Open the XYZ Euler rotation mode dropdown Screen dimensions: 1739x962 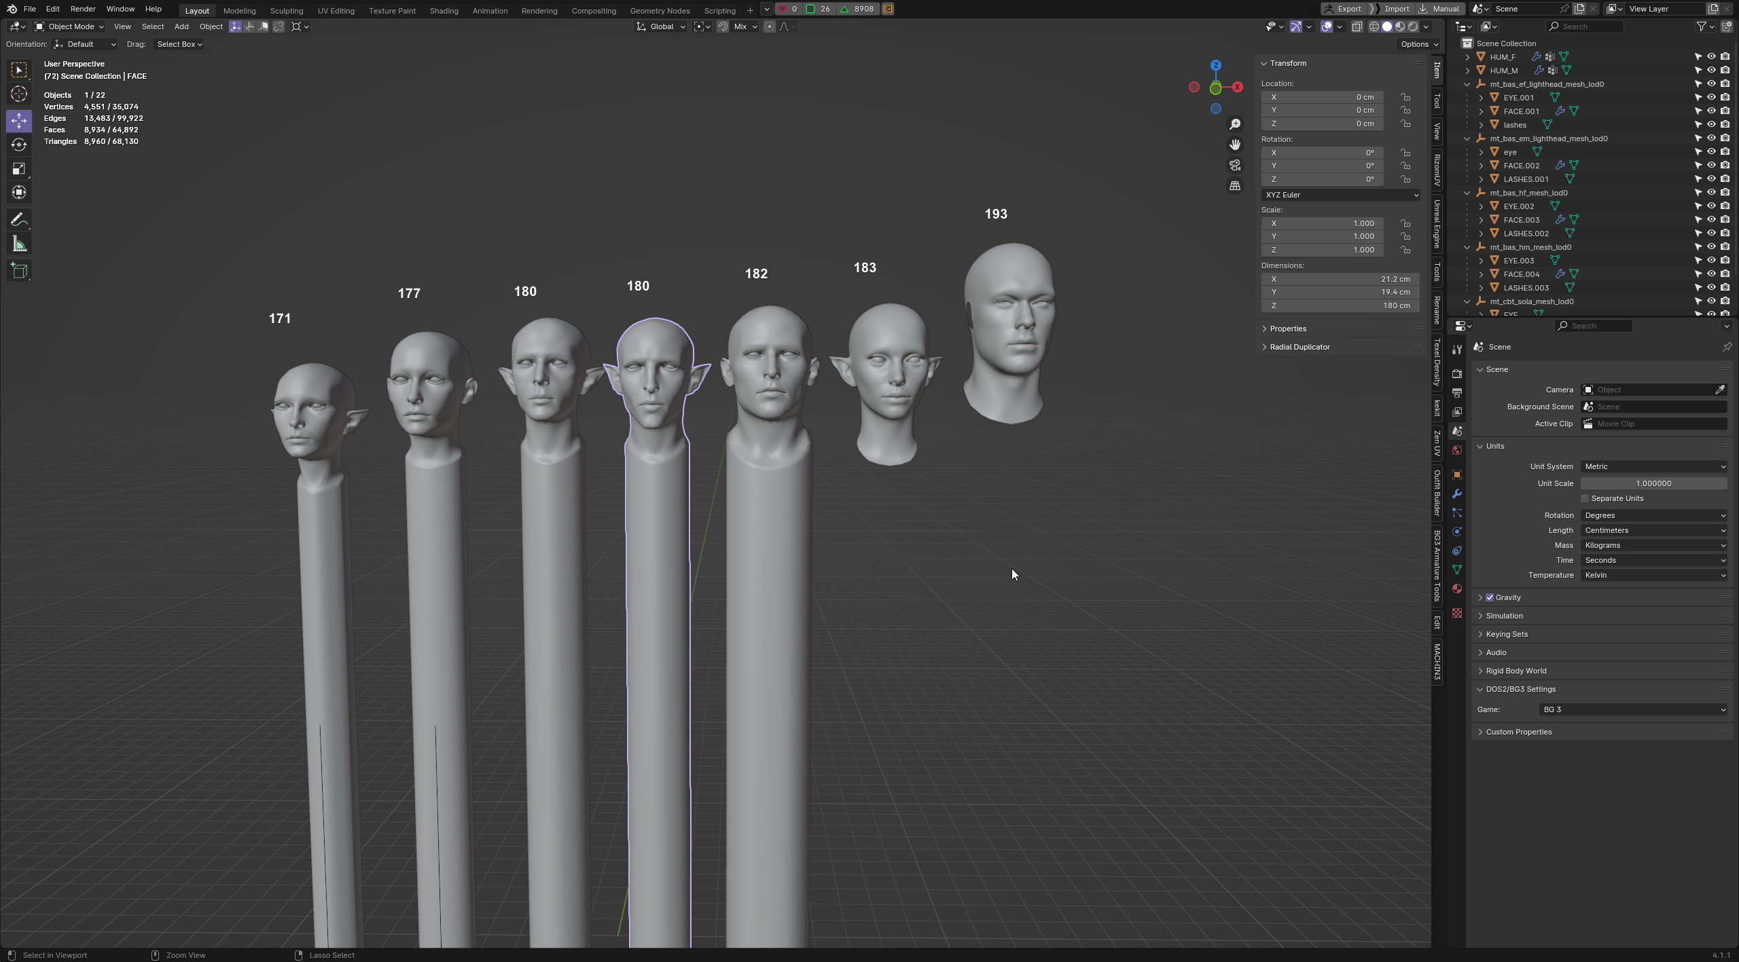[1340, 195]
